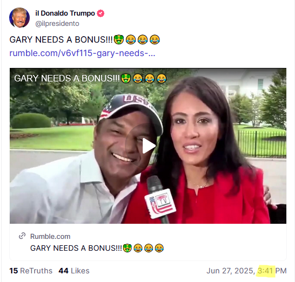Click the video title overlay text
295x282 pixels.
tap(67, 78)
